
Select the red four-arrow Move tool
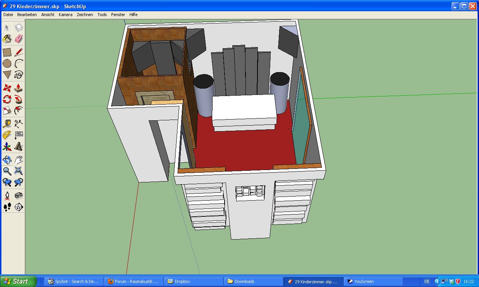[x=7, y=88]
